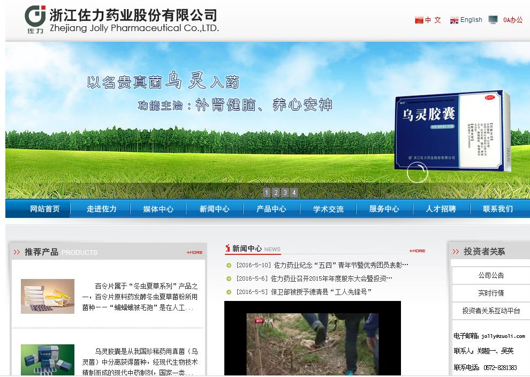Open the 新闻中心 navigation item

tap(214, 209)
